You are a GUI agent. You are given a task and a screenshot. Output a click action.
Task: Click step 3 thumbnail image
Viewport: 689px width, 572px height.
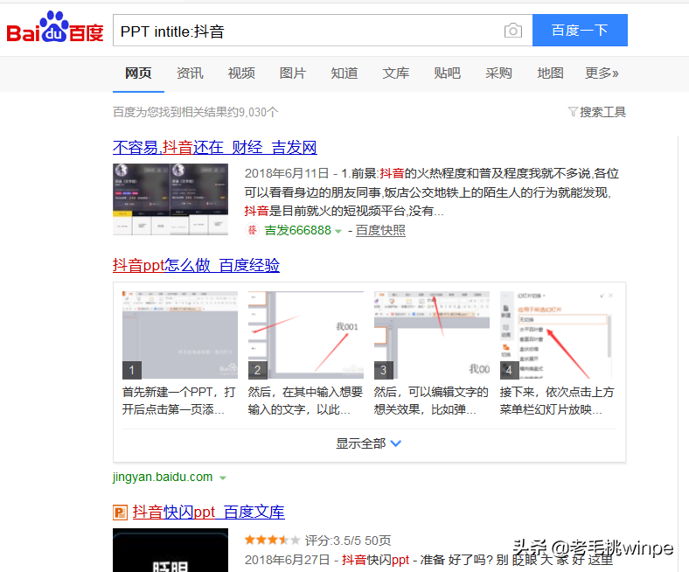(432, 335)
